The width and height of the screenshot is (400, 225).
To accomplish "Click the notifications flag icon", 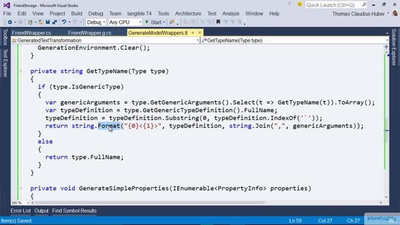I will tap(289, 4).
